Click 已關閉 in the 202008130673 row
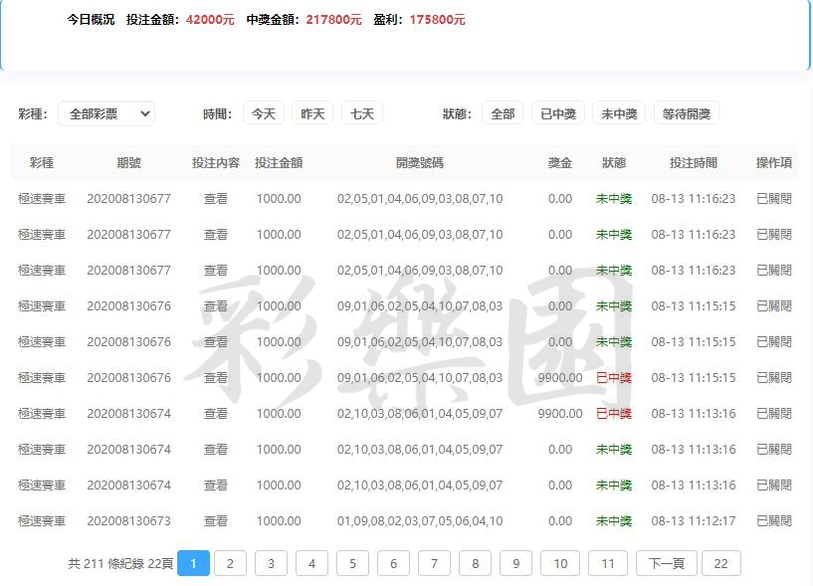Image resolution: width=813 pixels, height=586 pixels. [x=773, y=520]
